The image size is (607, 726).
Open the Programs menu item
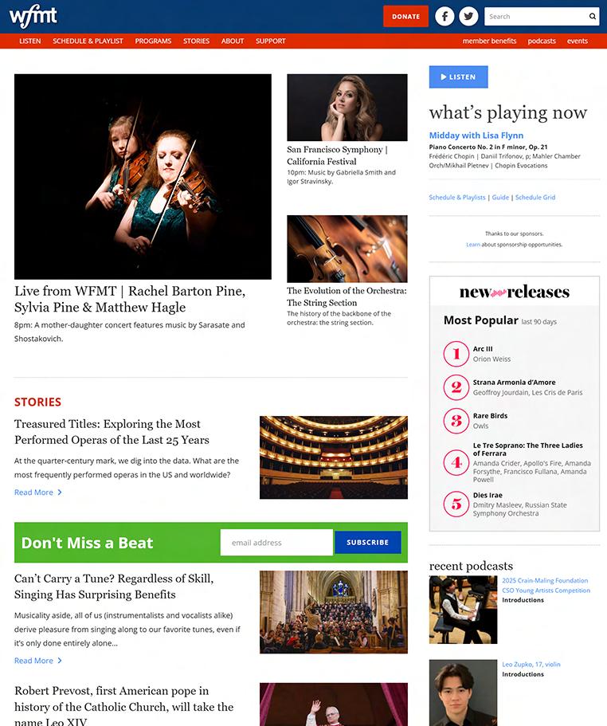pyautogui.click(x=153, y=41)
